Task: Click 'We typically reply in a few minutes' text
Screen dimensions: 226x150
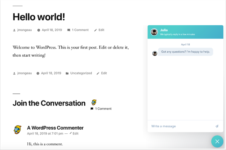Action: pyautogui.click(x=178, y=34)
